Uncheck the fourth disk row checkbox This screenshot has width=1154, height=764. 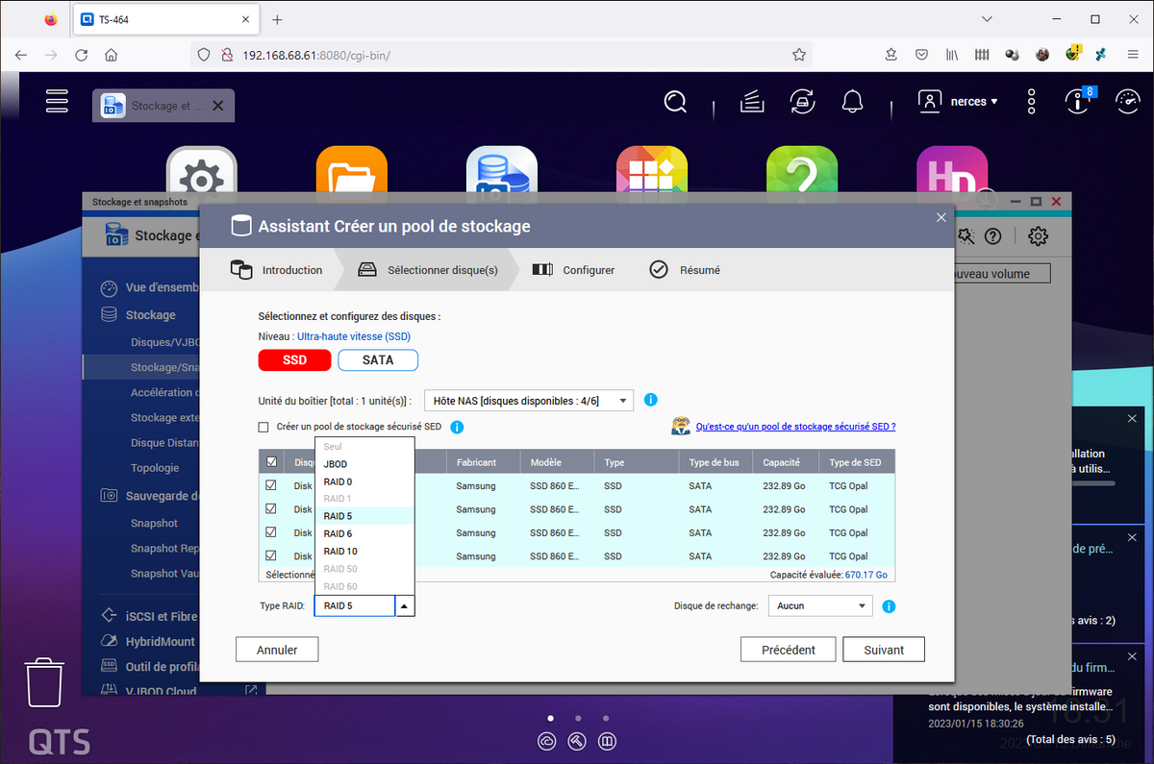coord(271,555)
